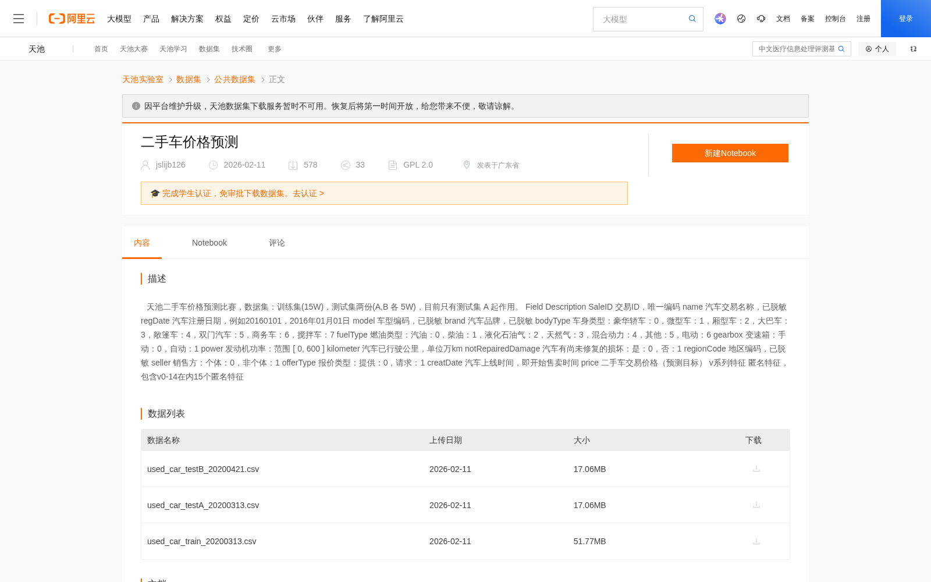Open 产品 menu
The width and height of the screenshot is (931, 582).
point(151,19)
